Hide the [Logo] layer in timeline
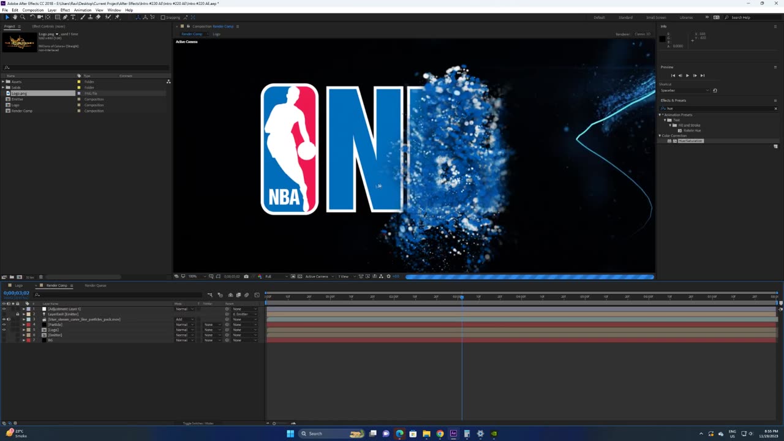The image size is (784, 441). tap(4, 330)
